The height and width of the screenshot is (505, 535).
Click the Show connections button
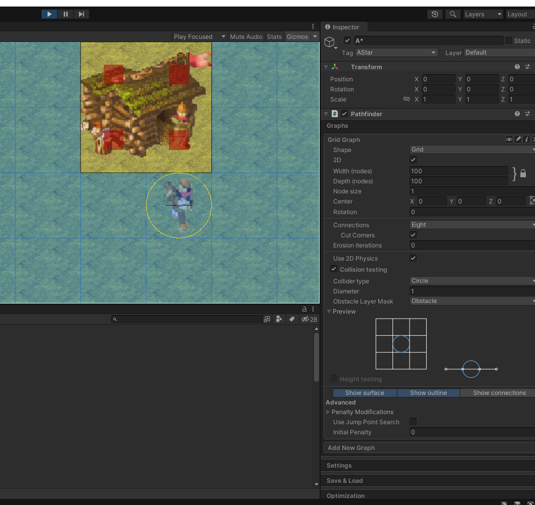pos(498,393)
